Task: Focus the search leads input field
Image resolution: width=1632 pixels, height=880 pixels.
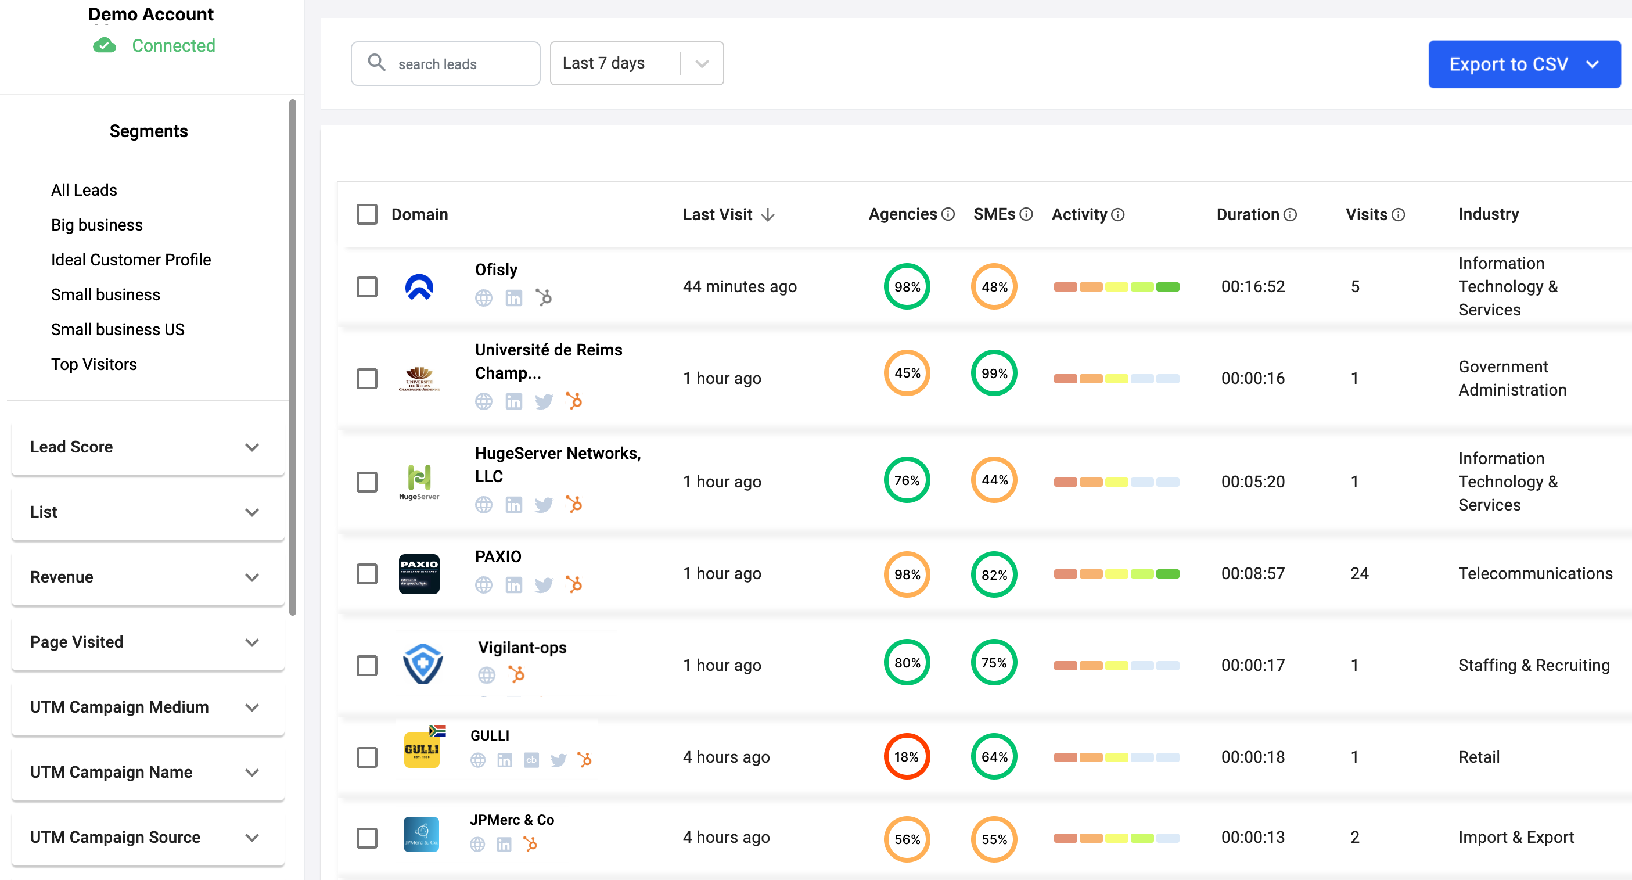Action: tap(445, 63)
